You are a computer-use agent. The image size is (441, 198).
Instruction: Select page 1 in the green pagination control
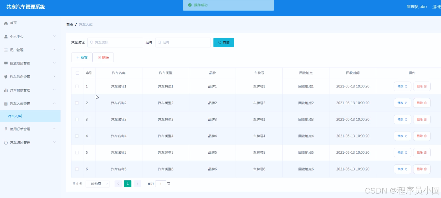click(x=128, y=184)
